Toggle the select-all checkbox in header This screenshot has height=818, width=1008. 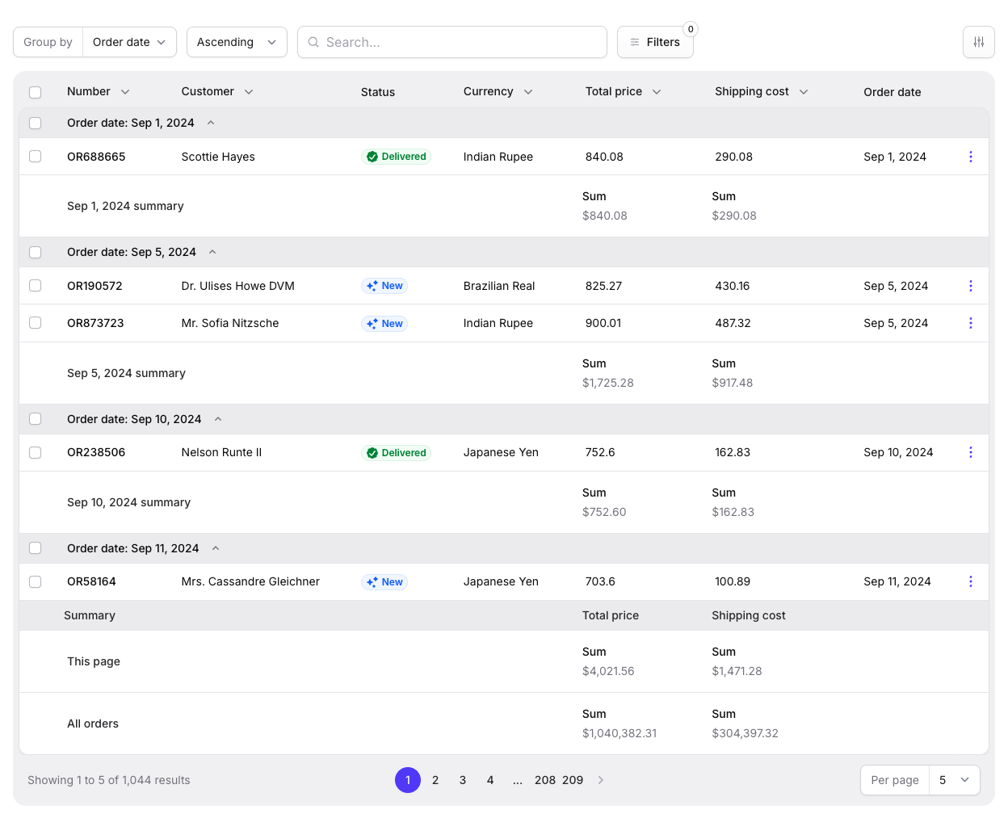click(x=36, y=92)
